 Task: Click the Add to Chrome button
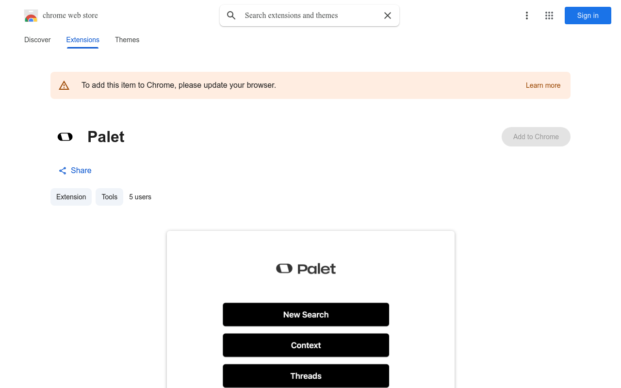point(536,137)
